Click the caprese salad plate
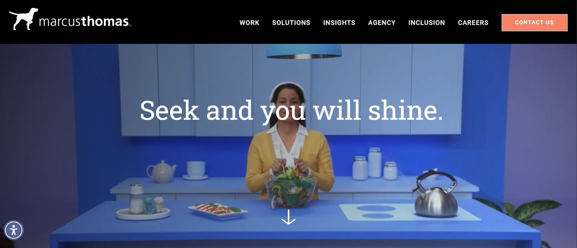This screenshot has height=248, width=577. (217, 210)
